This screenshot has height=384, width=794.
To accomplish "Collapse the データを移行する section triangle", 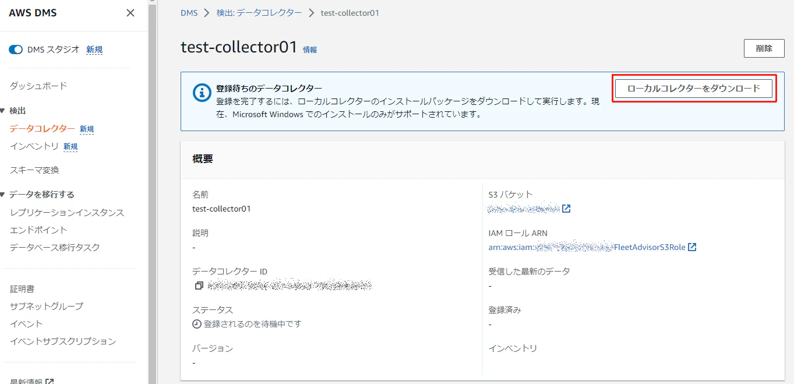I will (3, 195).
